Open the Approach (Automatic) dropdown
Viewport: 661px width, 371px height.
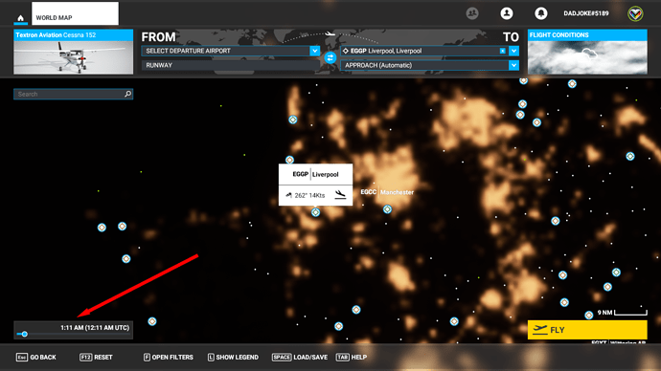pyautogui.click(x=429, y=65)
